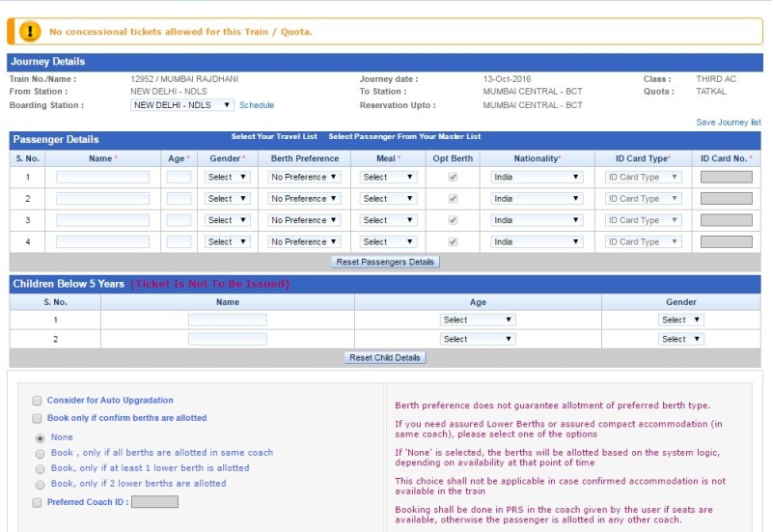
Task: Click the Berth Preference column header
Action: click(305, 158)
